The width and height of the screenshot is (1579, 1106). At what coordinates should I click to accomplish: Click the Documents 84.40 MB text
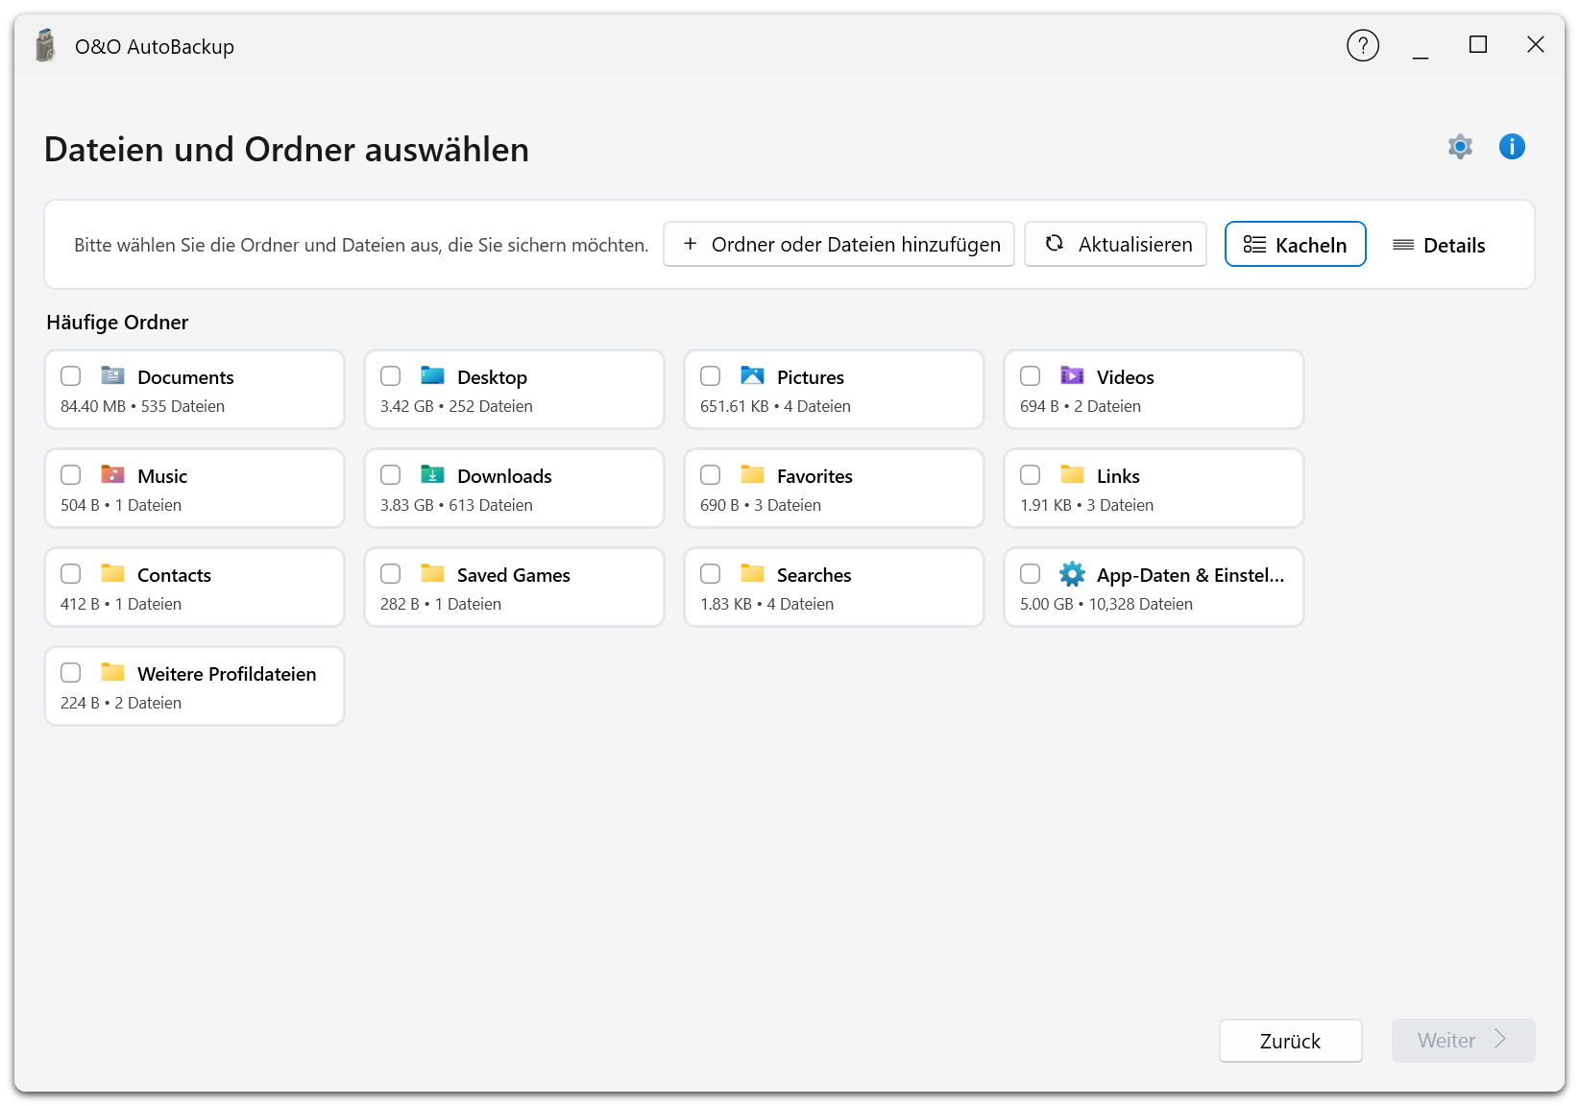coord(93,407)
